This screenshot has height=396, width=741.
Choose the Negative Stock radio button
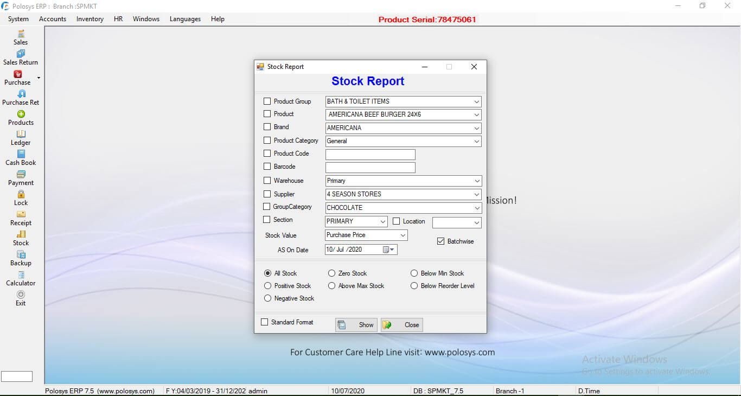pyautogui.click(x=267, y=298)
